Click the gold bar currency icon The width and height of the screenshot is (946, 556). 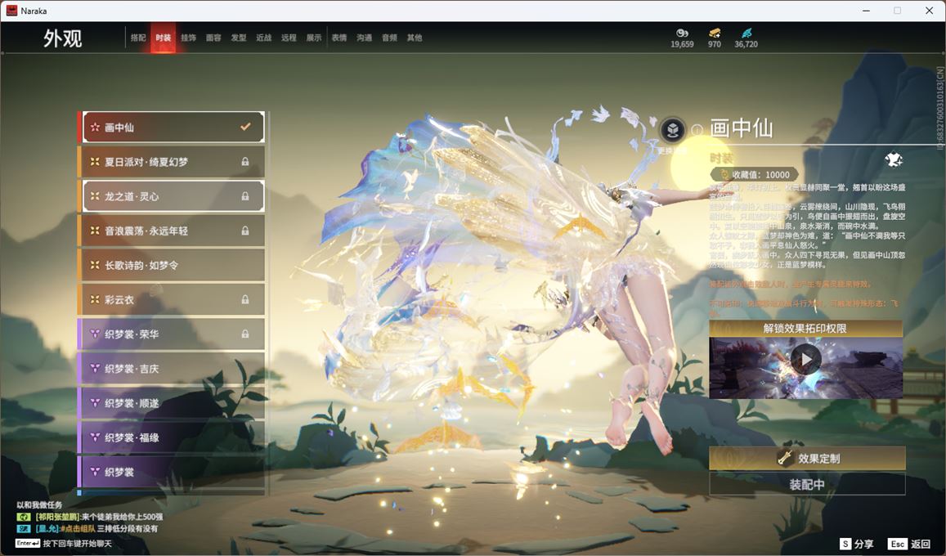tap(714, 33)
